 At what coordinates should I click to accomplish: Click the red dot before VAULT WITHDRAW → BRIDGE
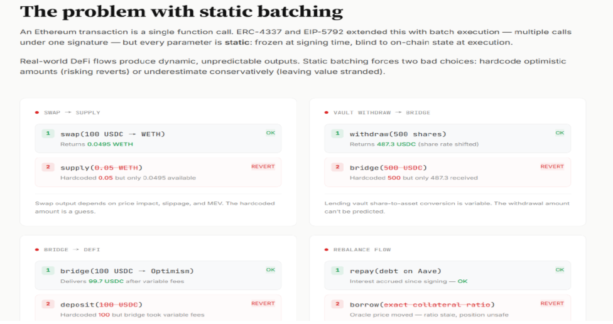(x=327, y=112)
